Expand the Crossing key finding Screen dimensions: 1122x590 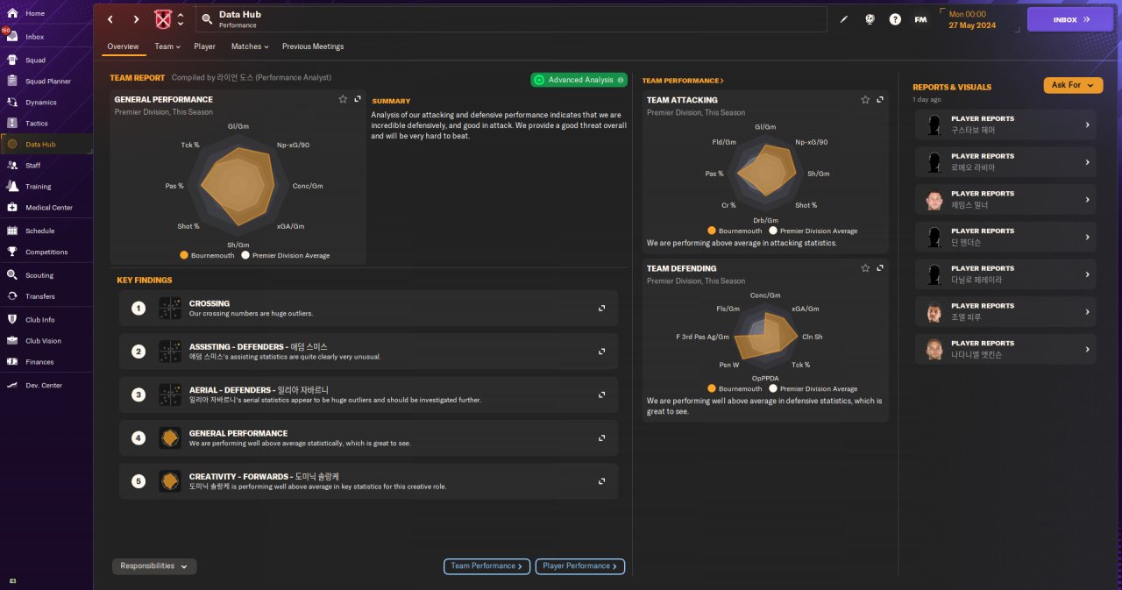(x=601, y=308)
